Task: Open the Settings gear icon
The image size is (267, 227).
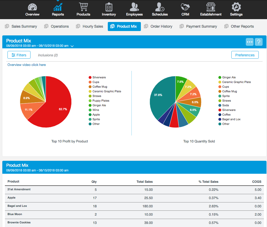Action: (x=236, y=7)
